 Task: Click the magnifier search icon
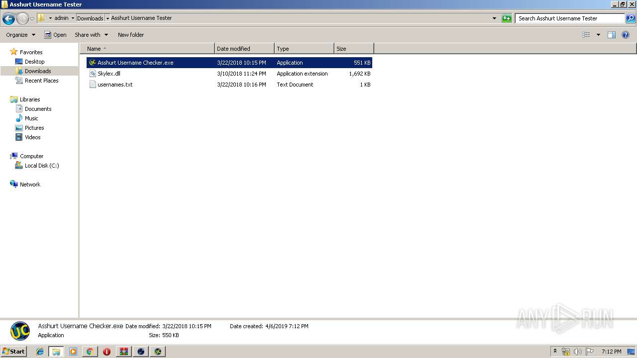tap(631, 18)
